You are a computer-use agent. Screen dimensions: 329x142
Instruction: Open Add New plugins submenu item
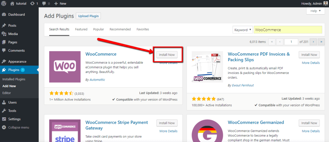pos(9,86)
